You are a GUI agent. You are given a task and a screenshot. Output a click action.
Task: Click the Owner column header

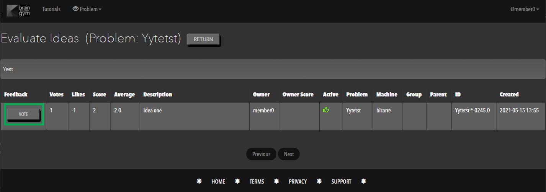click(x=261, y=94)
